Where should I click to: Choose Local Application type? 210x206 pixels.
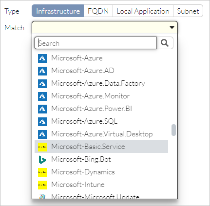pos(143,11)
